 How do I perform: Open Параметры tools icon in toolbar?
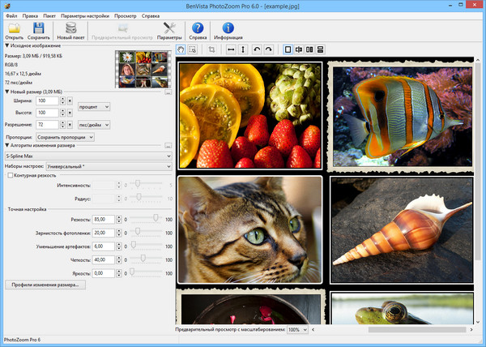coord(169,29)
